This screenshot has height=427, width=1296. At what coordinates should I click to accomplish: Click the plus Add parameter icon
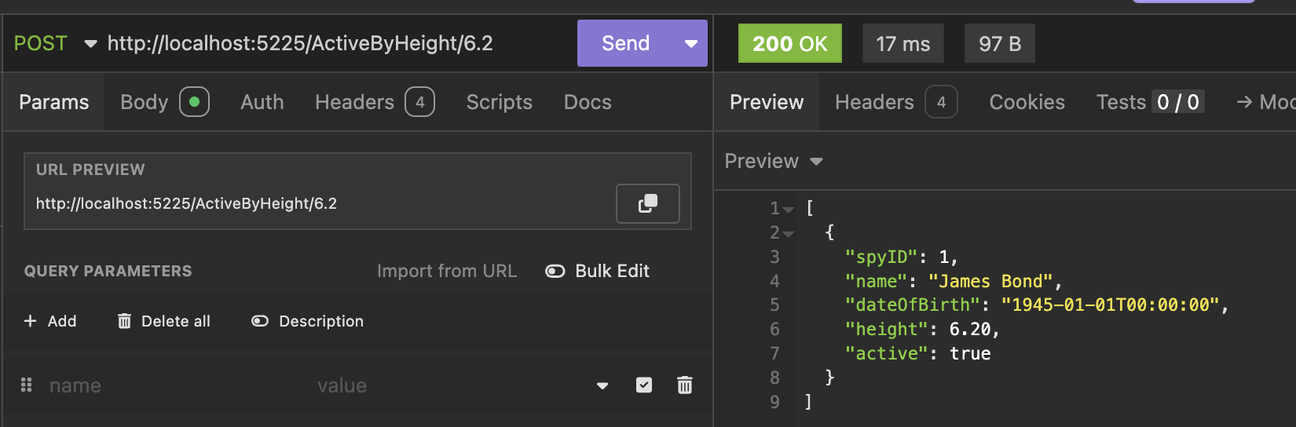pos(31,321)
